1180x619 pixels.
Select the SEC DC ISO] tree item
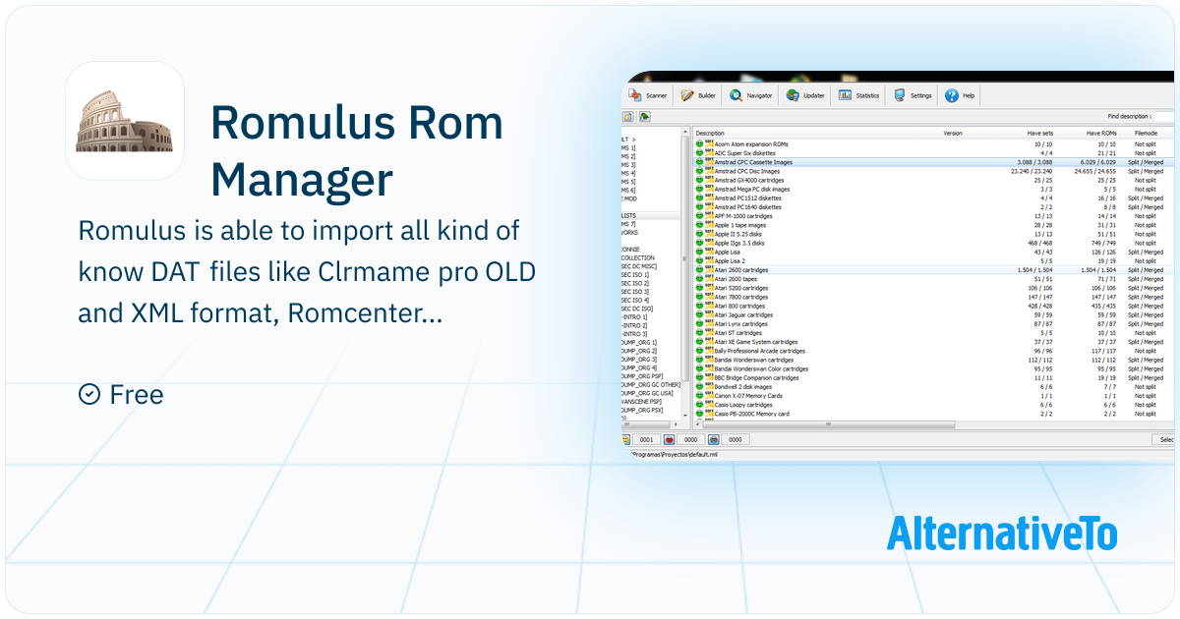click(x=636, y=309)
